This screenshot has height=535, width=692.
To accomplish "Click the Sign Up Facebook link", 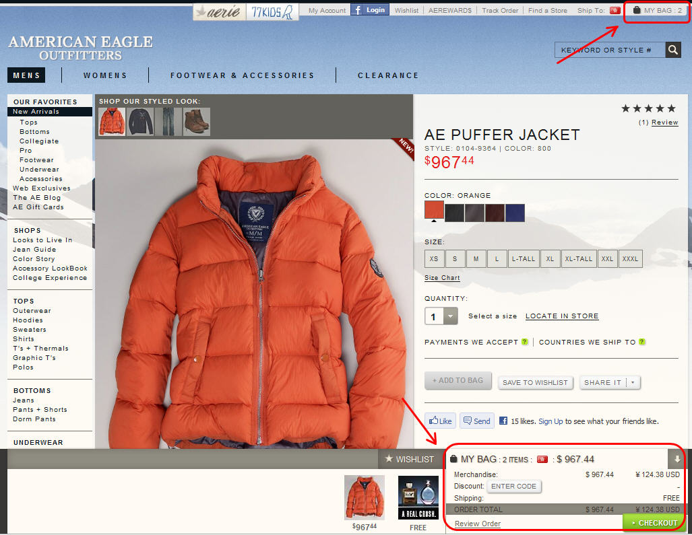I will click(x=551, y=421).
